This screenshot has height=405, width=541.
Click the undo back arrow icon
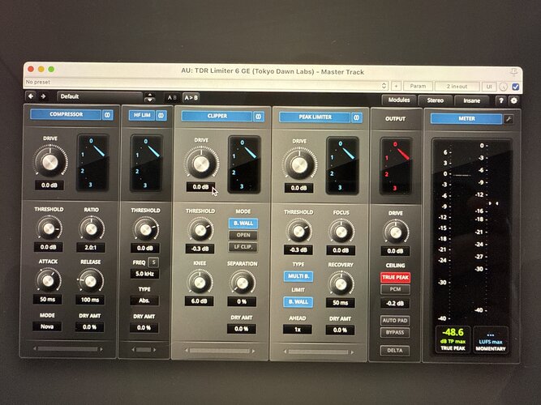pos(31,96)
